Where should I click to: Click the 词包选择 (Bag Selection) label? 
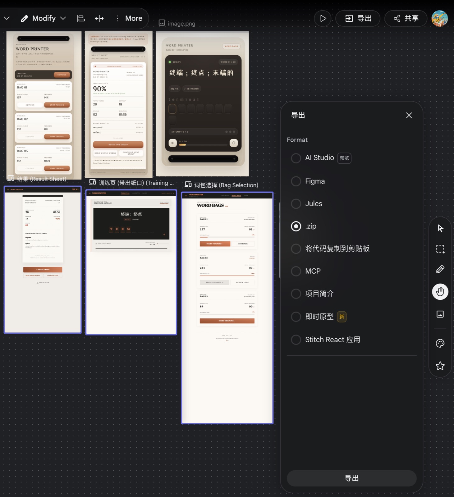click(x=226, y=185)
